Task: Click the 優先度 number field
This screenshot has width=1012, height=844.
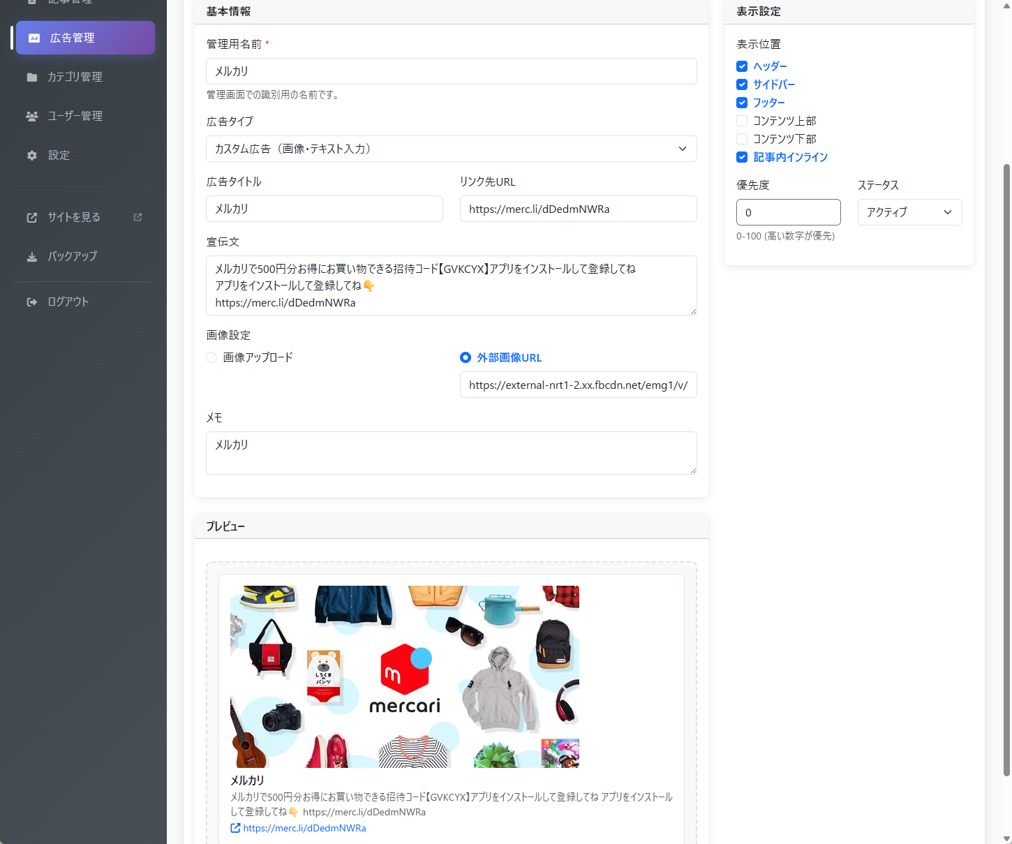Action: pos(788,212)
